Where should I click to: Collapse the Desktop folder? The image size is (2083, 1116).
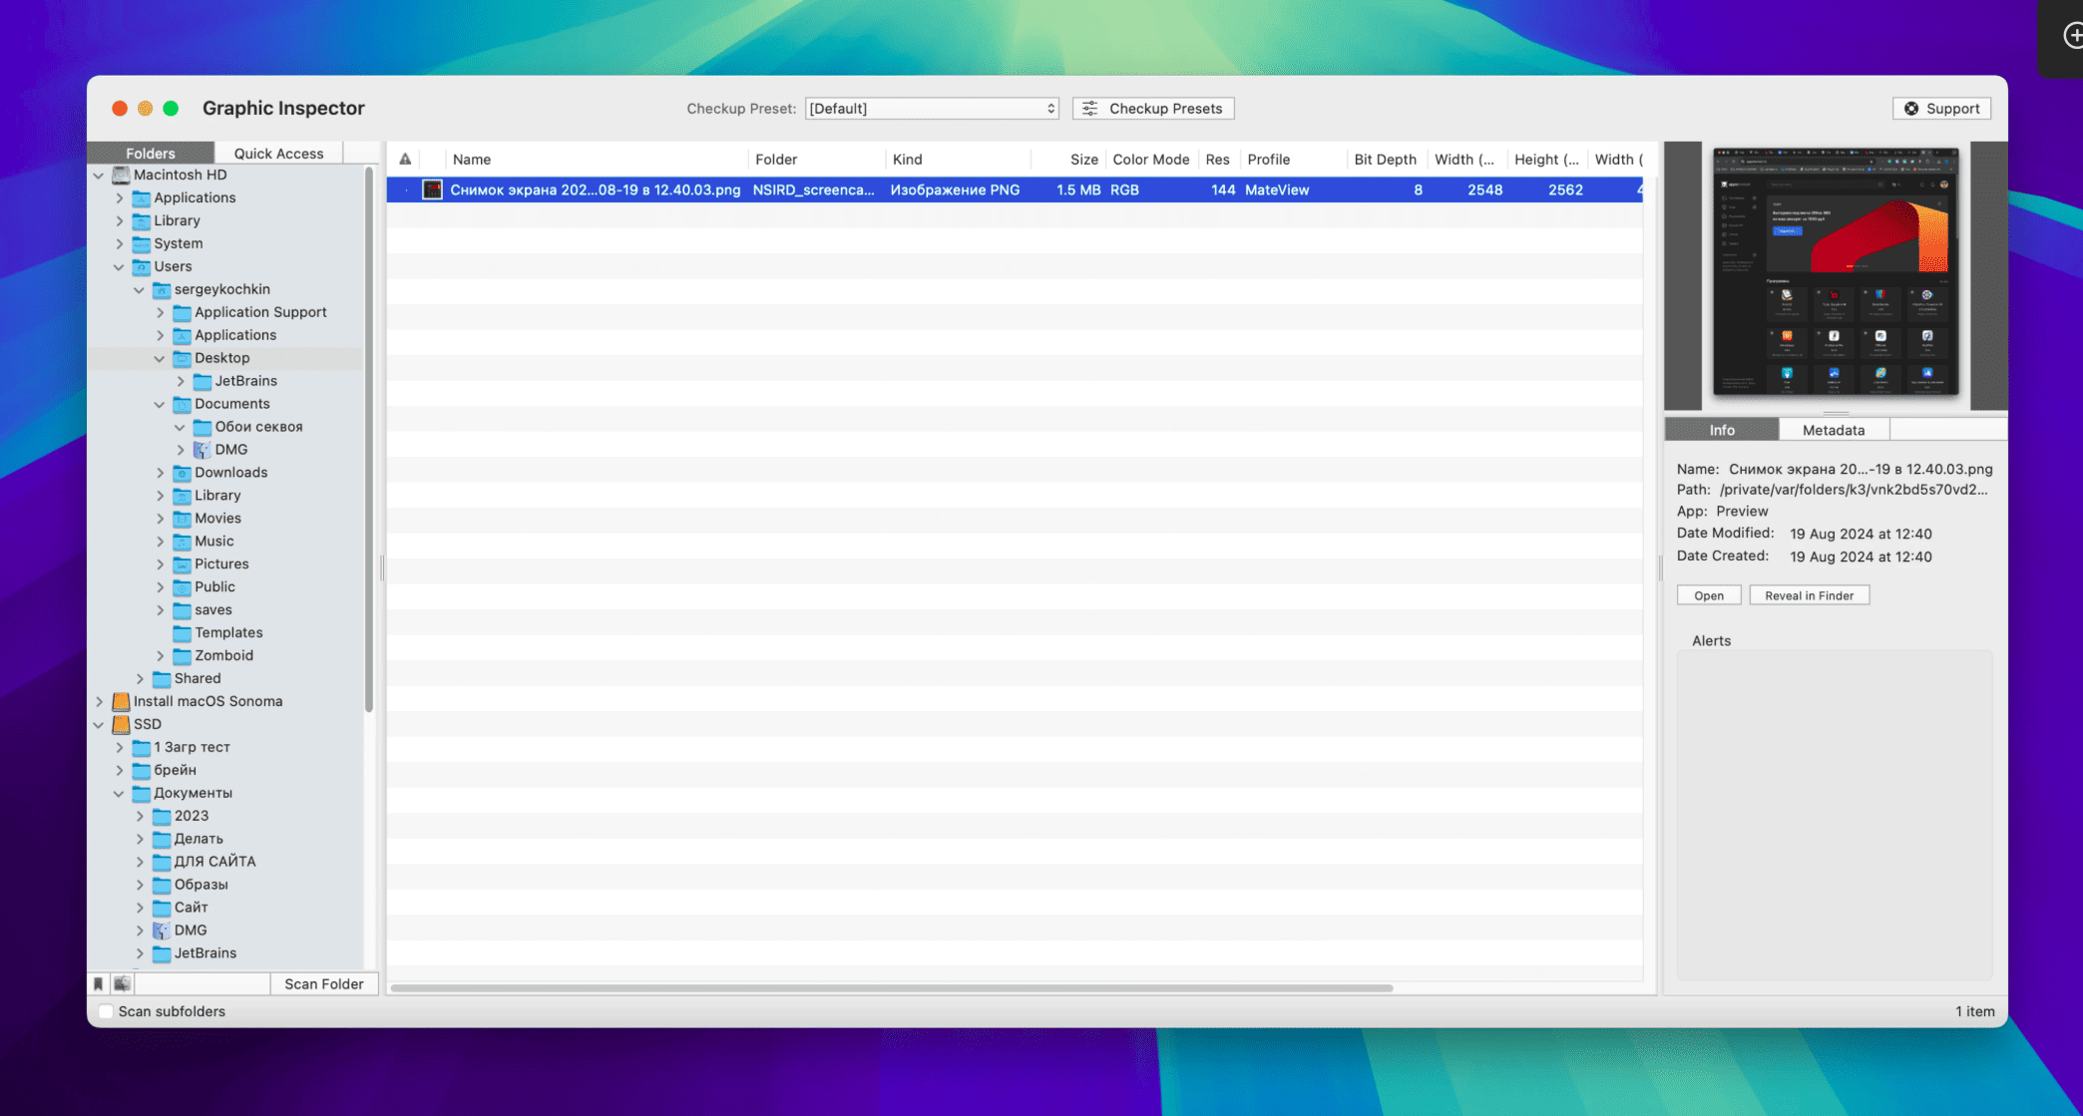click(x=160, y=358)
